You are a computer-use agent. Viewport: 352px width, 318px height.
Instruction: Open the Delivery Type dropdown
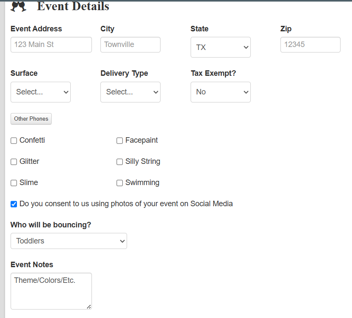point(130,92)
